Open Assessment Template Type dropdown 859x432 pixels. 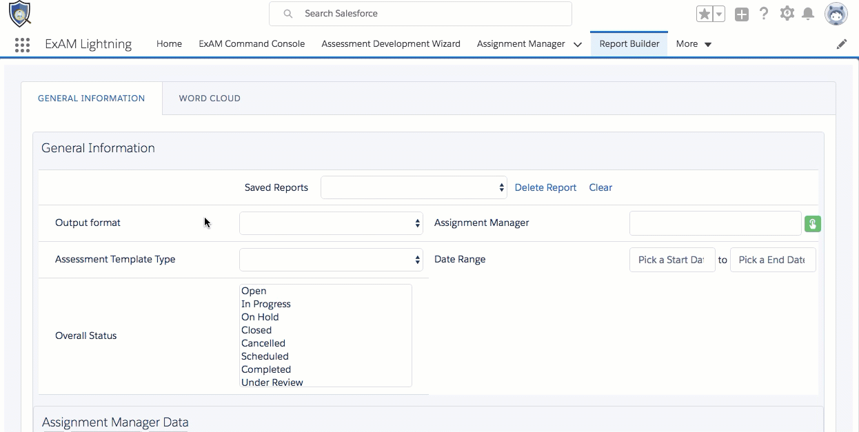pos(331,260)
